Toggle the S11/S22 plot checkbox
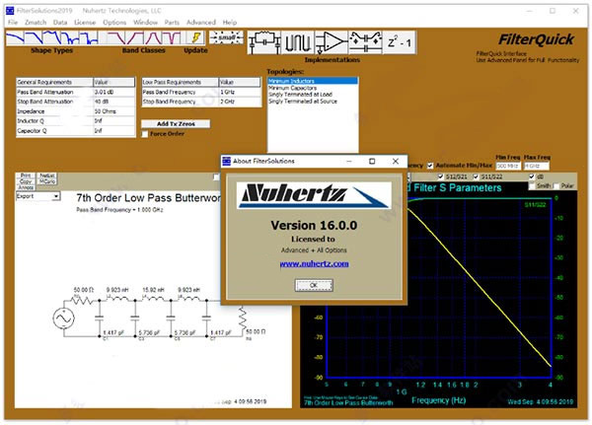Image resolution: width=592 pixels, height=425 pixels. [476, 177]
